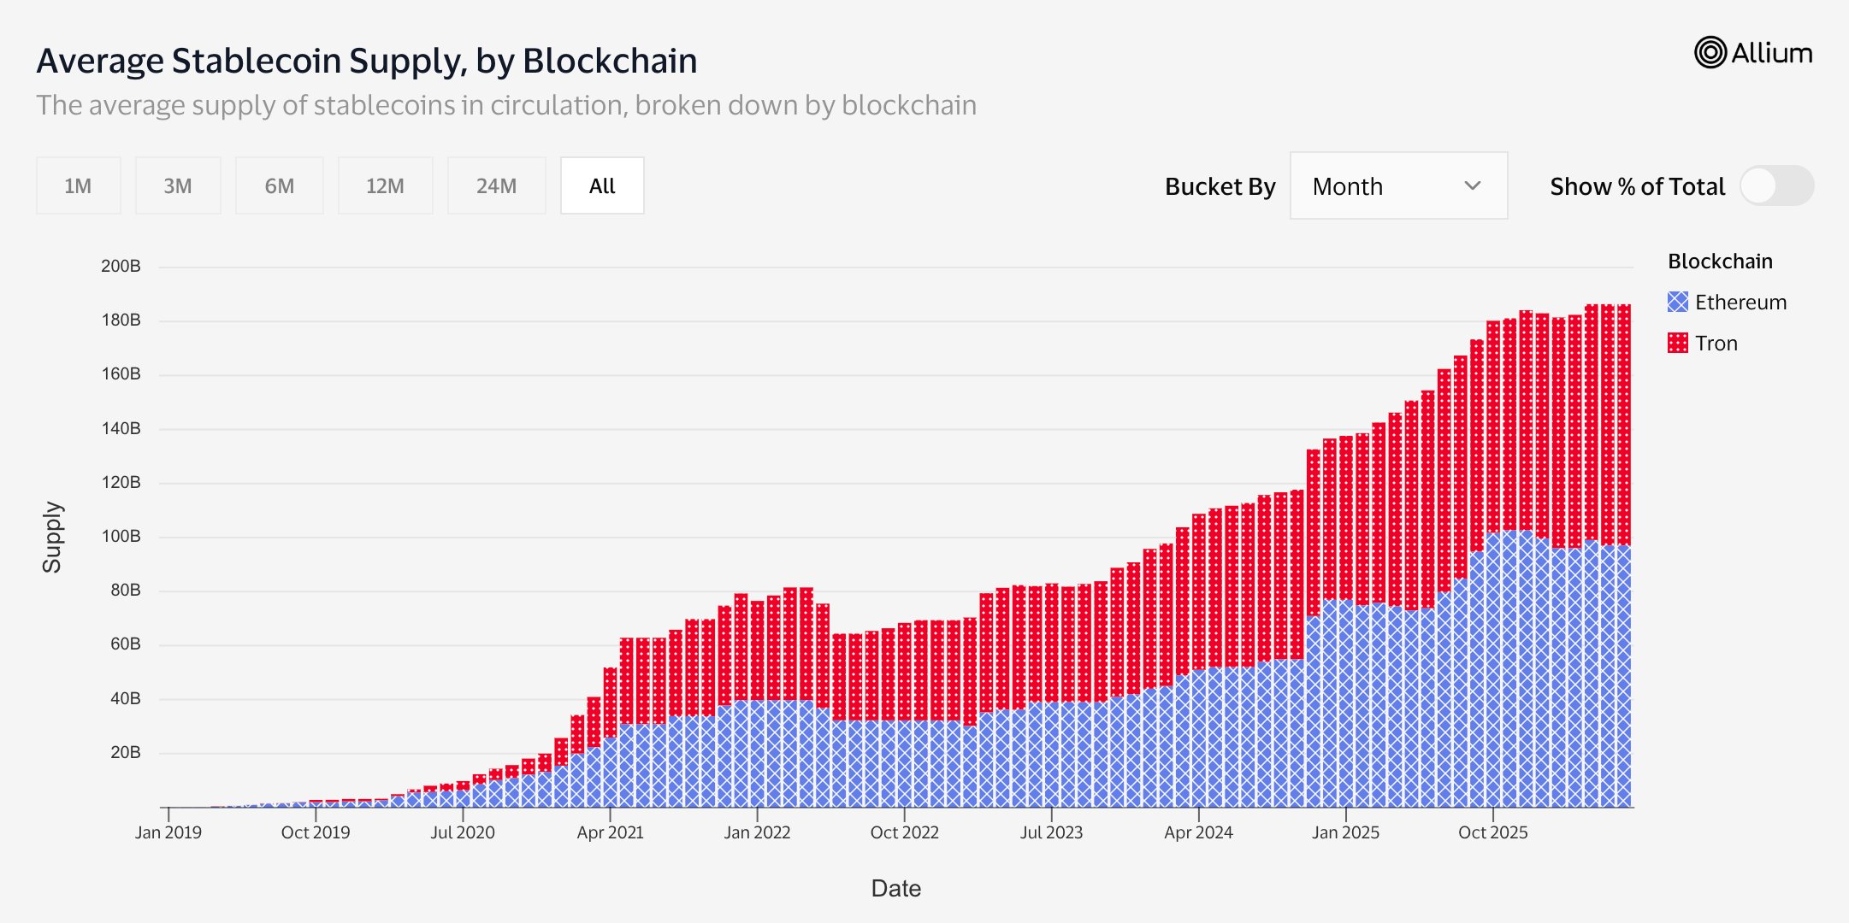Pick the 24M time range button
The image size is (1849, 923).
click(x=496, y=185)
